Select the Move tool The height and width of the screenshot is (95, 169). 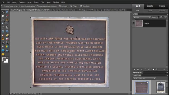pyautogui.click(x=3, y=12)
